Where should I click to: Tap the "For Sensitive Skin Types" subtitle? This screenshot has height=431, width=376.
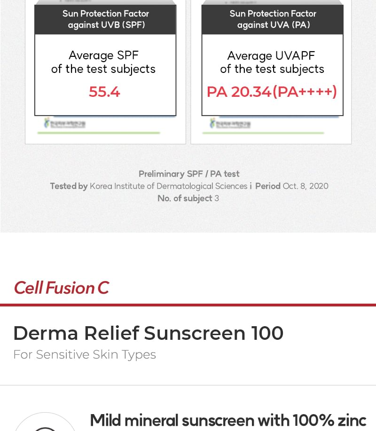click(x=85, y=354)
